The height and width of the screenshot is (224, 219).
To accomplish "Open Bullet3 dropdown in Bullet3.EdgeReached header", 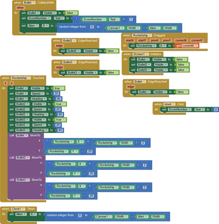I will 69,62.
